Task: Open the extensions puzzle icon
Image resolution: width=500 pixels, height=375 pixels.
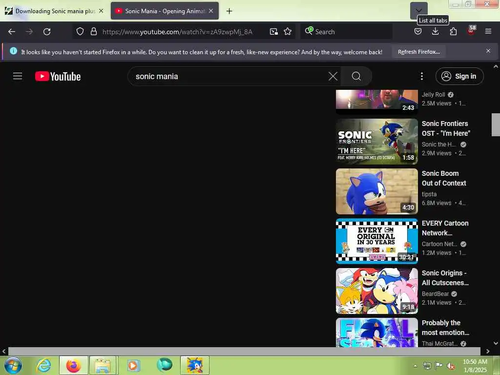Action: pos(453,32)
